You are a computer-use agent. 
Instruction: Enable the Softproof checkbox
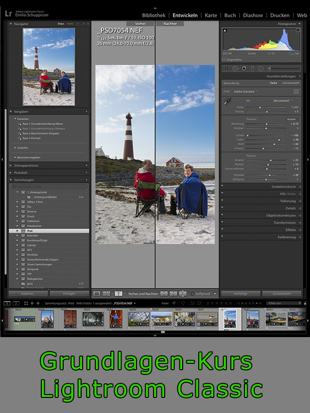click(x=192, y=293)
